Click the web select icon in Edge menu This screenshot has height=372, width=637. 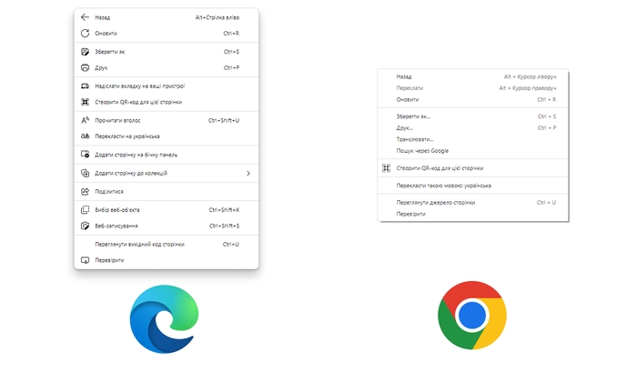[85, 210]
